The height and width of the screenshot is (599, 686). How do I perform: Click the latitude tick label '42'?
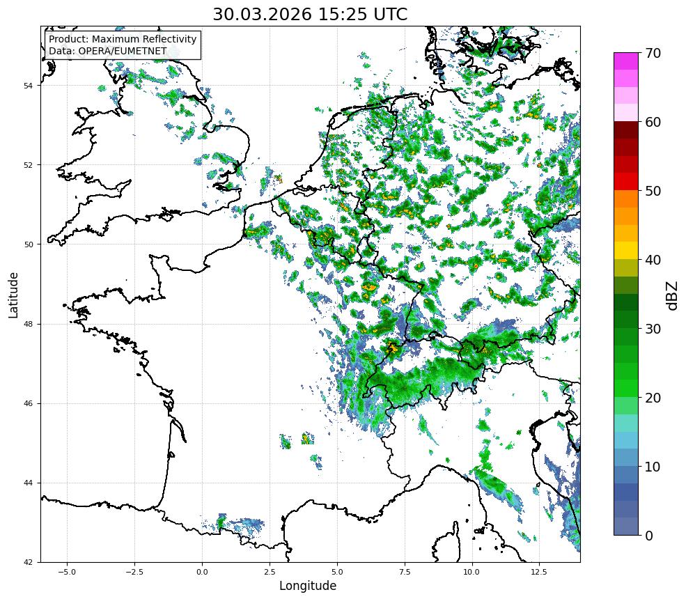click(x=28, y=563)
